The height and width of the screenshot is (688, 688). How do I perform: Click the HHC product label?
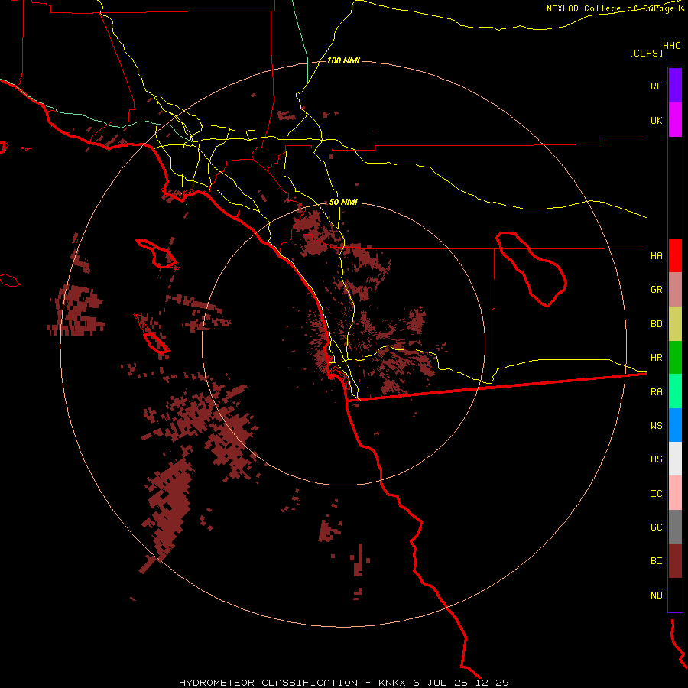pos(671,46)
